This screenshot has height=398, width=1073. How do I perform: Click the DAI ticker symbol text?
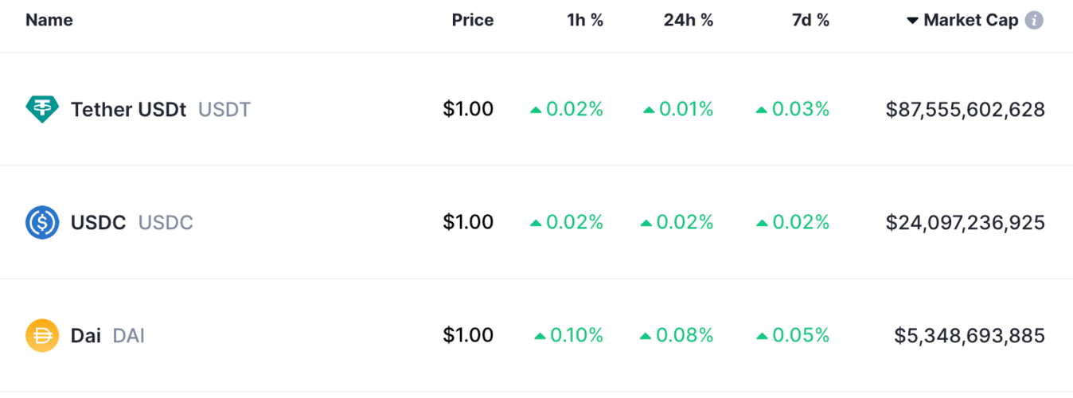click(x=129, y=336)
